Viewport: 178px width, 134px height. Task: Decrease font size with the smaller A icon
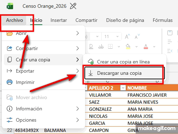pos(137,36)
